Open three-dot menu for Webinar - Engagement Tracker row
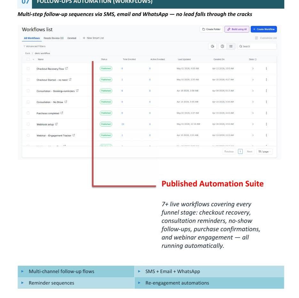Viewport: 299px width, 298px height. [266, 135]
